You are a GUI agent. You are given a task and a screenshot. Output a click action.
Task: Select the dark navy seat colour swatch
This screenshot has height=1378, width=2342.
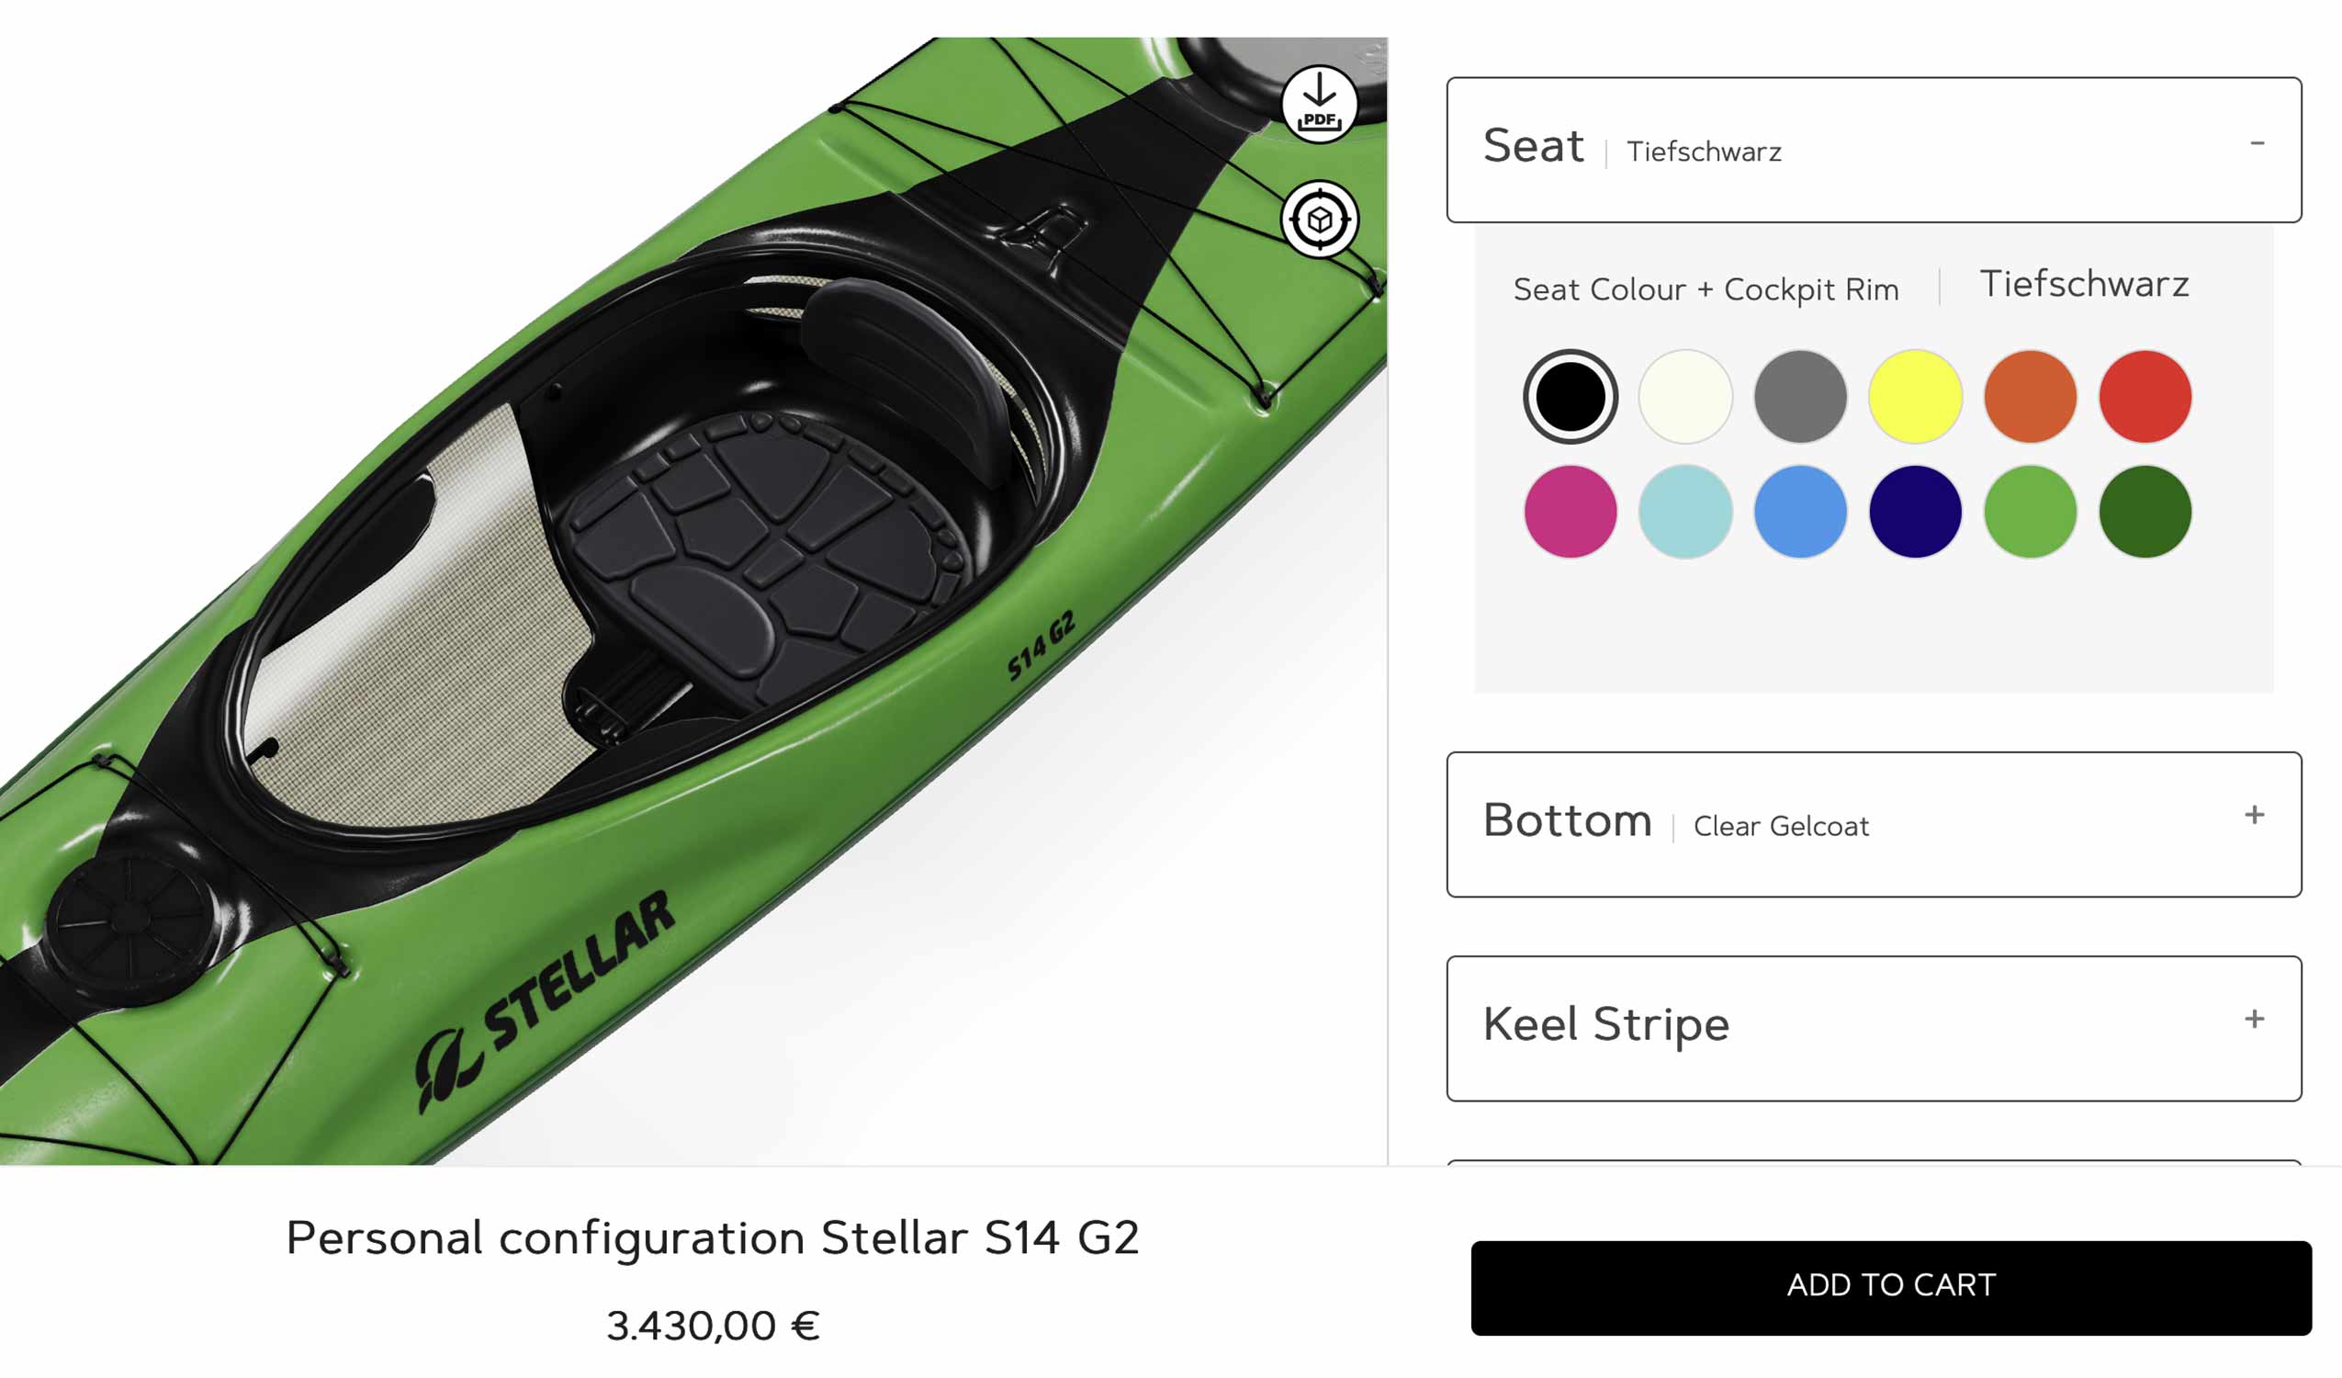1916,513
